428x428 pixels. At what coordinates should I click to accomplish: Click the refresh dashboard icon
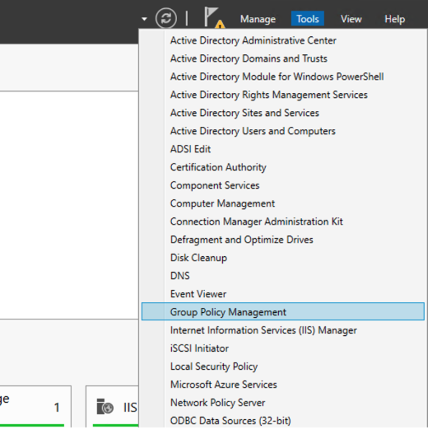point(166,18)
